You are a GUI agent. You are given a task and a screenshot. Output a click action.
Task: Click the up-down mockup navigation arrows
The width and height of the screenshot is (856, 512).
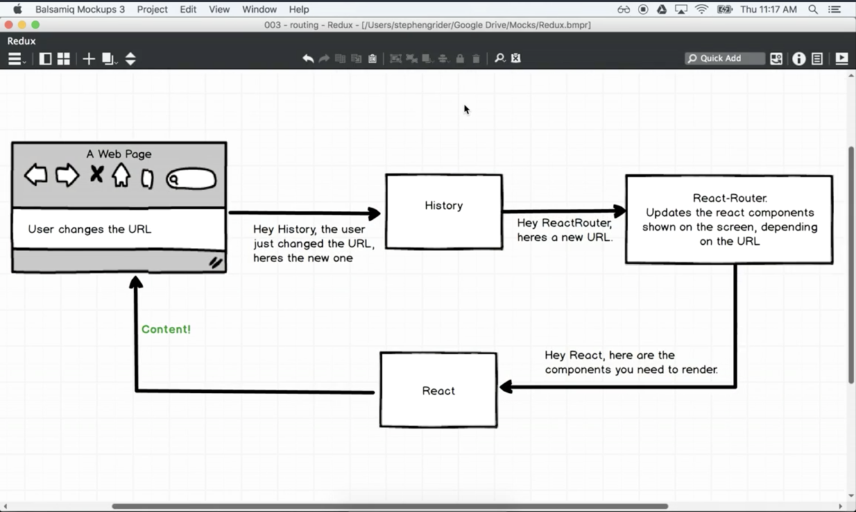(130, 59)
